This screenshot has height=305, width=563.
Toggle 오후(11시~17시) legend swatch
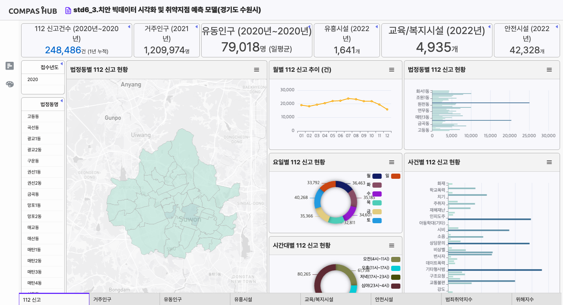click(x=395, y=268)
